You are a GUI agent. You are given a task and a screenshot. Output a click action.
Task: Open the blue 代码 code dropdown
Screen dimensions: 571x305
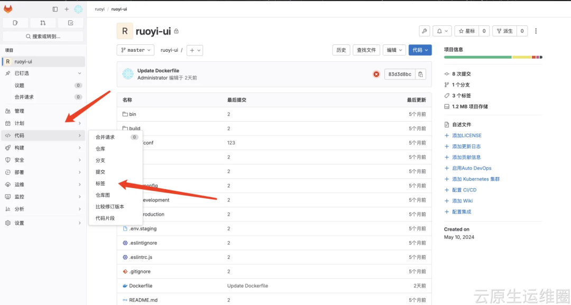pyautogui.click(x=420, y=50)
